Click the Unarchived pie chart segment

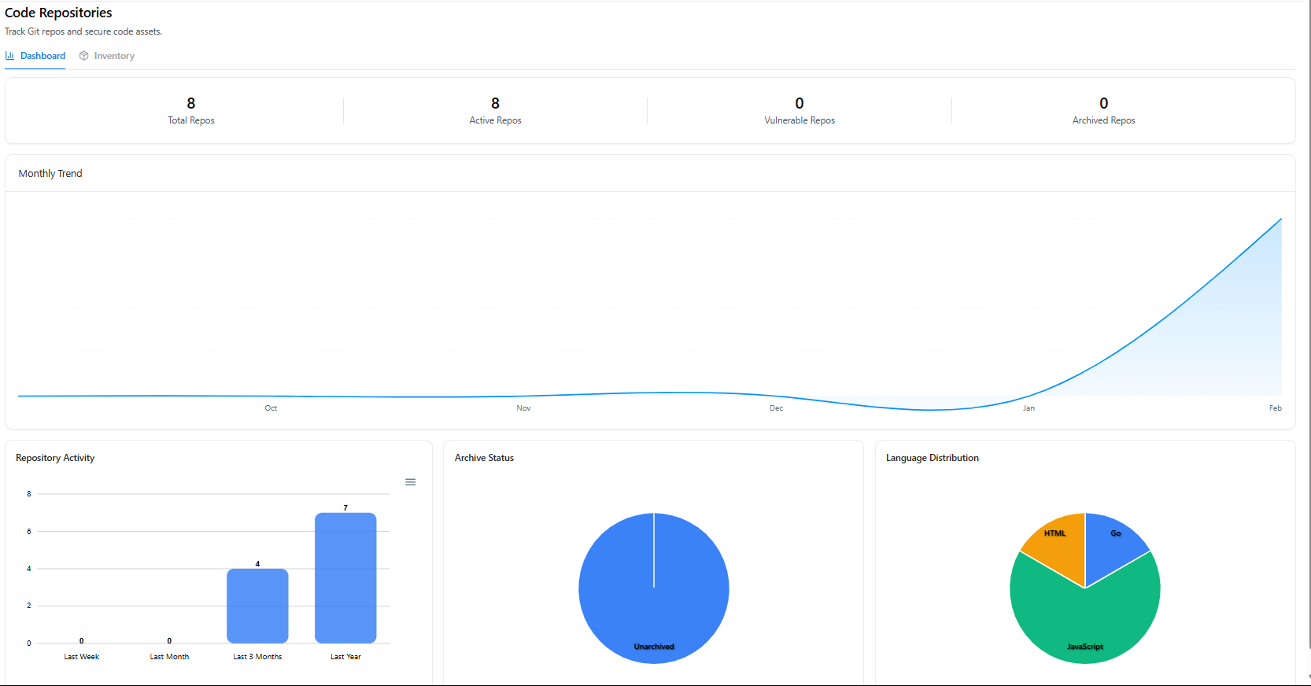coord(653,598)
